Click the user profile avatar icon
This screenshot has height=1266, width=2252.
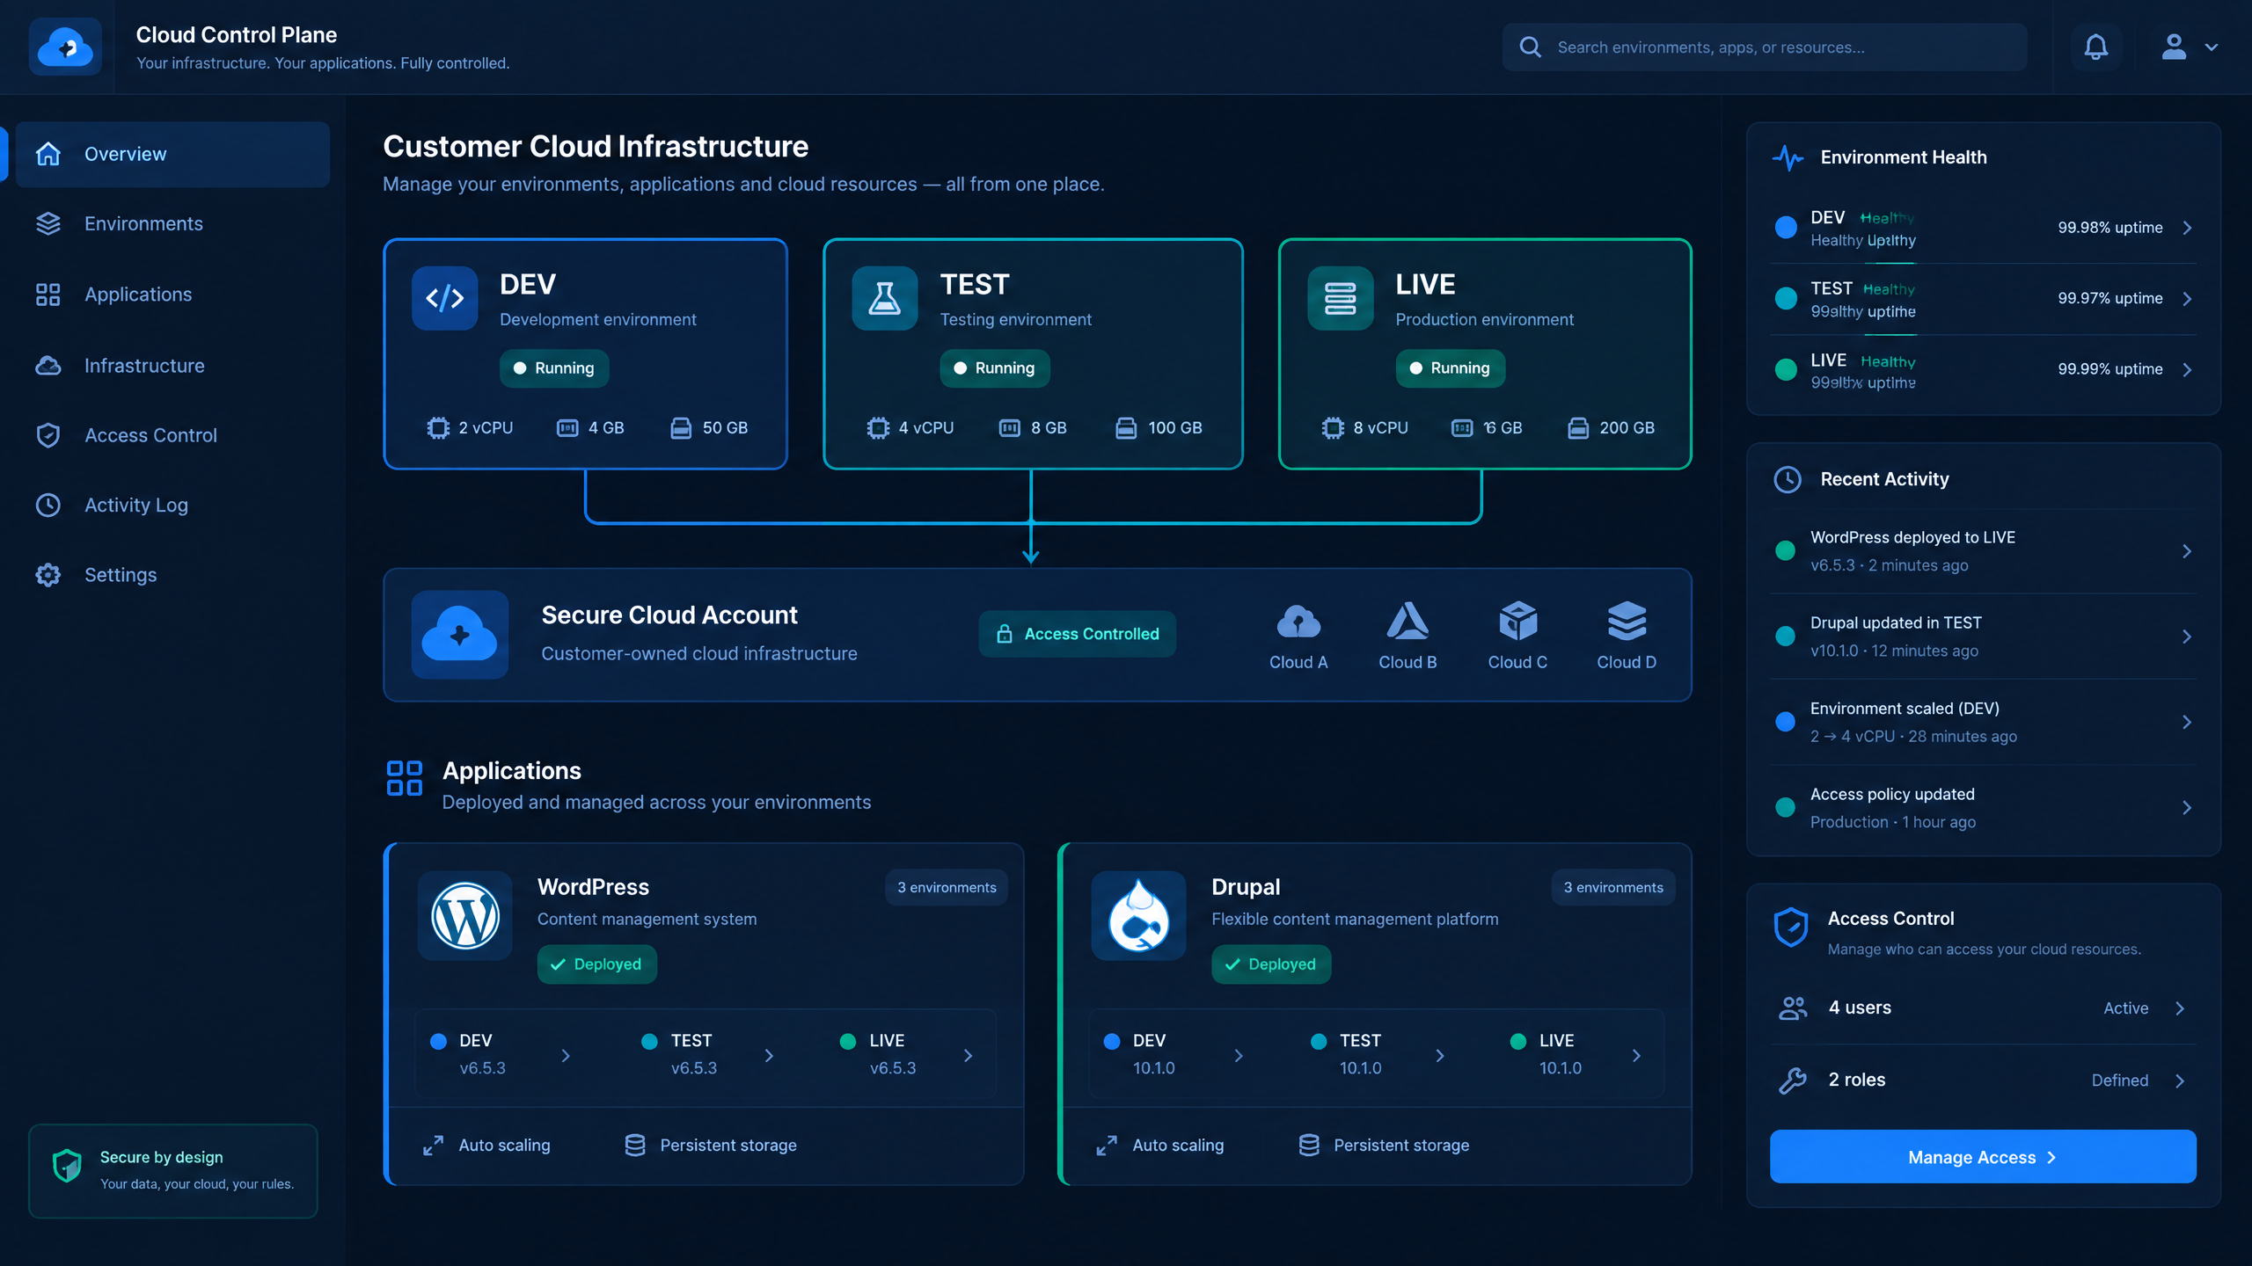coord(2173,47)
